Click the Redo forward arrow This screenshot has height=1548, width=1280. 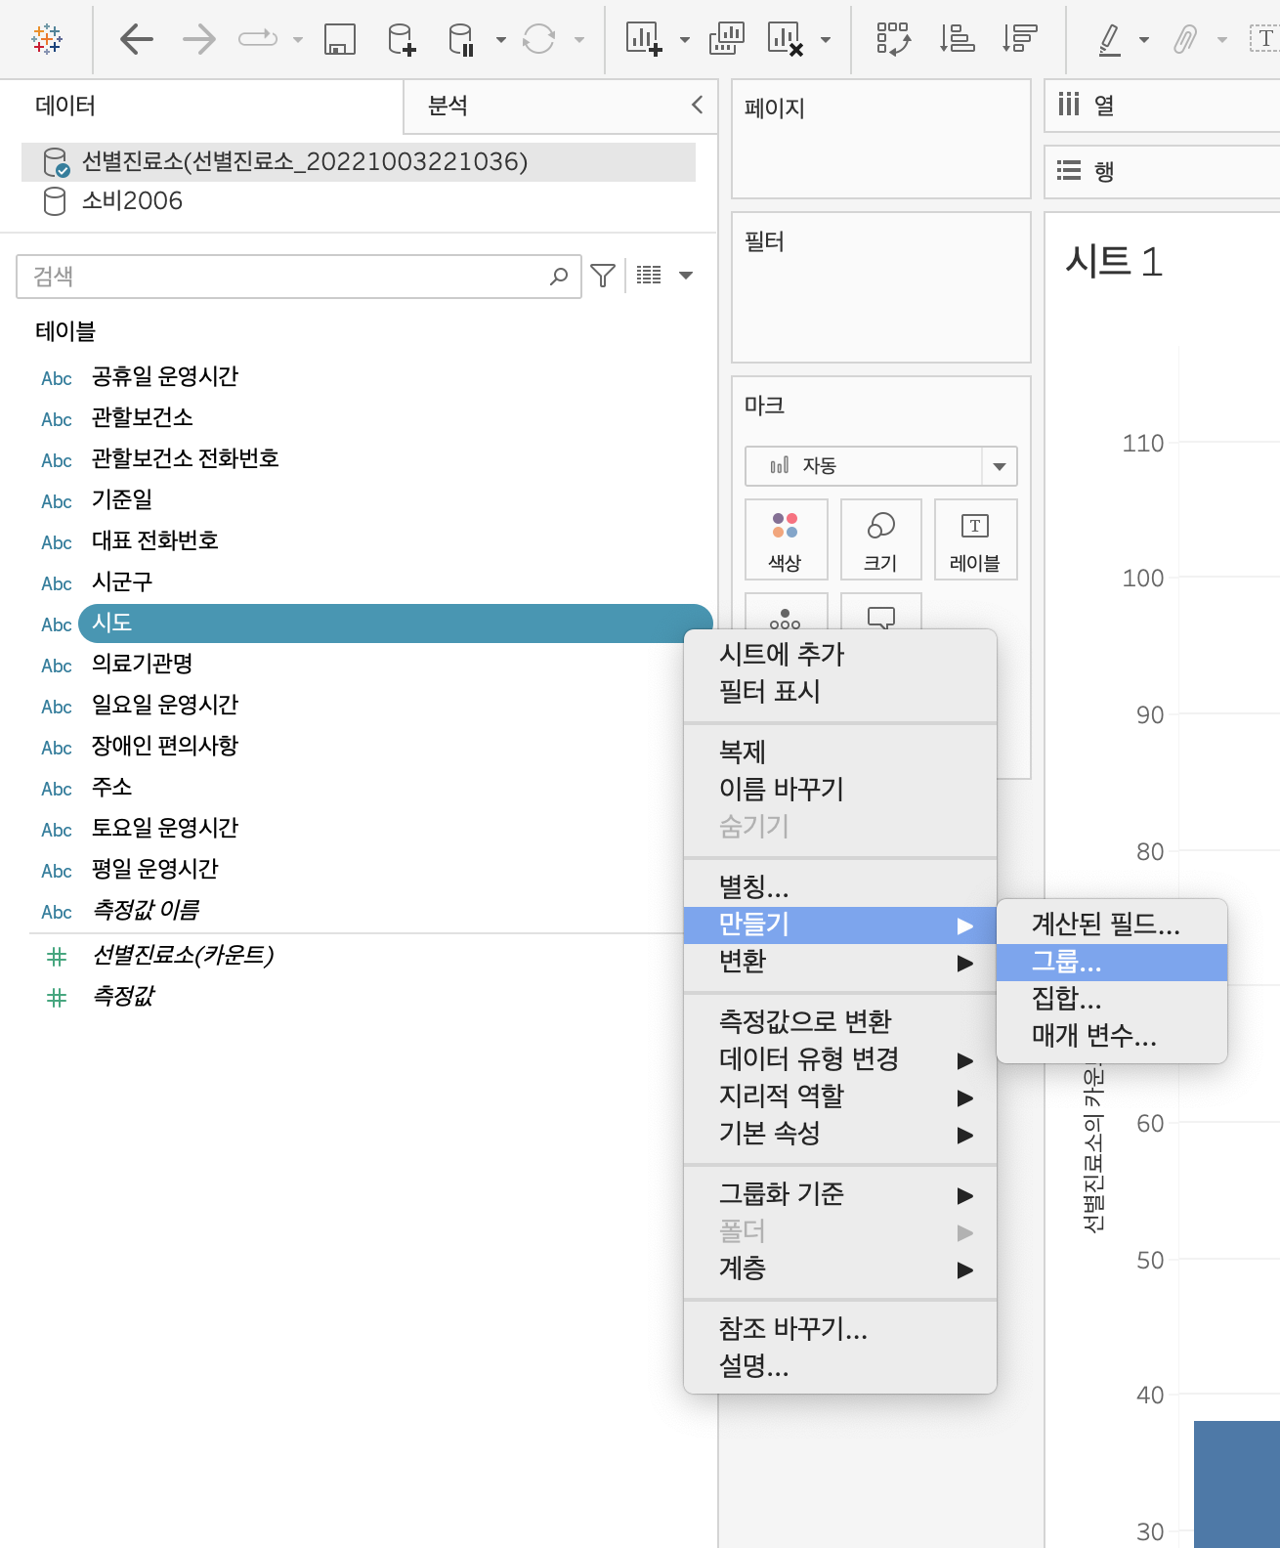[x=199, y=39]
